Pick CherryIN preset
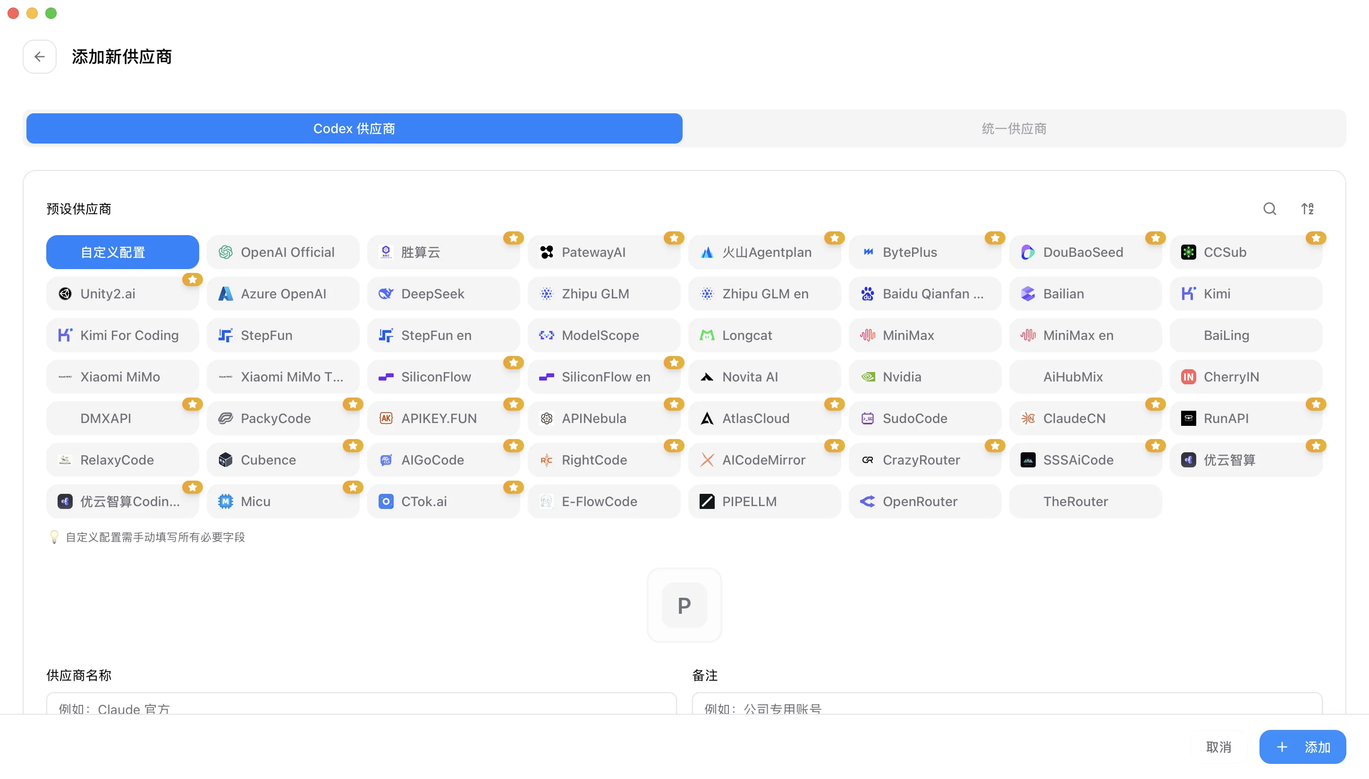Image resolution: width=1369 pixels, height=779 pixels. click(x=1246, y=377)
